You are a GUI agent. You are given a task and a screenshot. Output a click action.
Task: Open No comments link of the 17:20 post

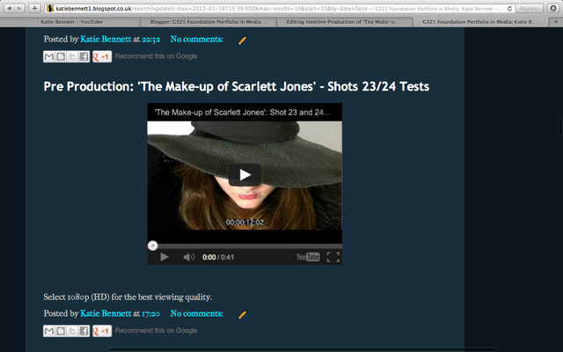pyautogui.click(x=196, y=313)
